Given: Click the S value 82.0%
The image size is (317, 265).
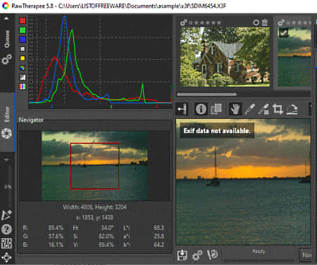Looking at the screenshot, I should point(106,236).
